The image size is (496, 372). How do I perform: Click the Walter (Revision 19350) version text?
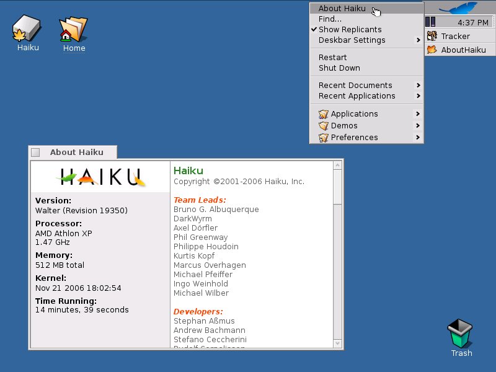[x=81, y=211]
